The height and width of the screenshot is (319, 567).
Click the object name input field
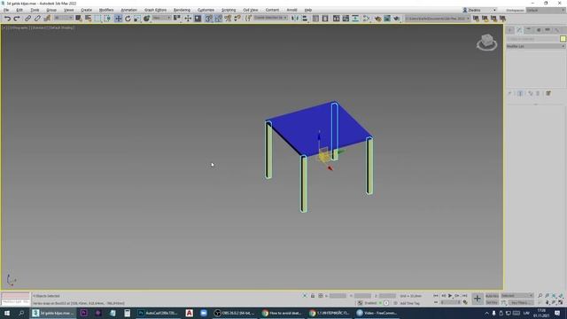pyautogui.click(x=532, y=39)
